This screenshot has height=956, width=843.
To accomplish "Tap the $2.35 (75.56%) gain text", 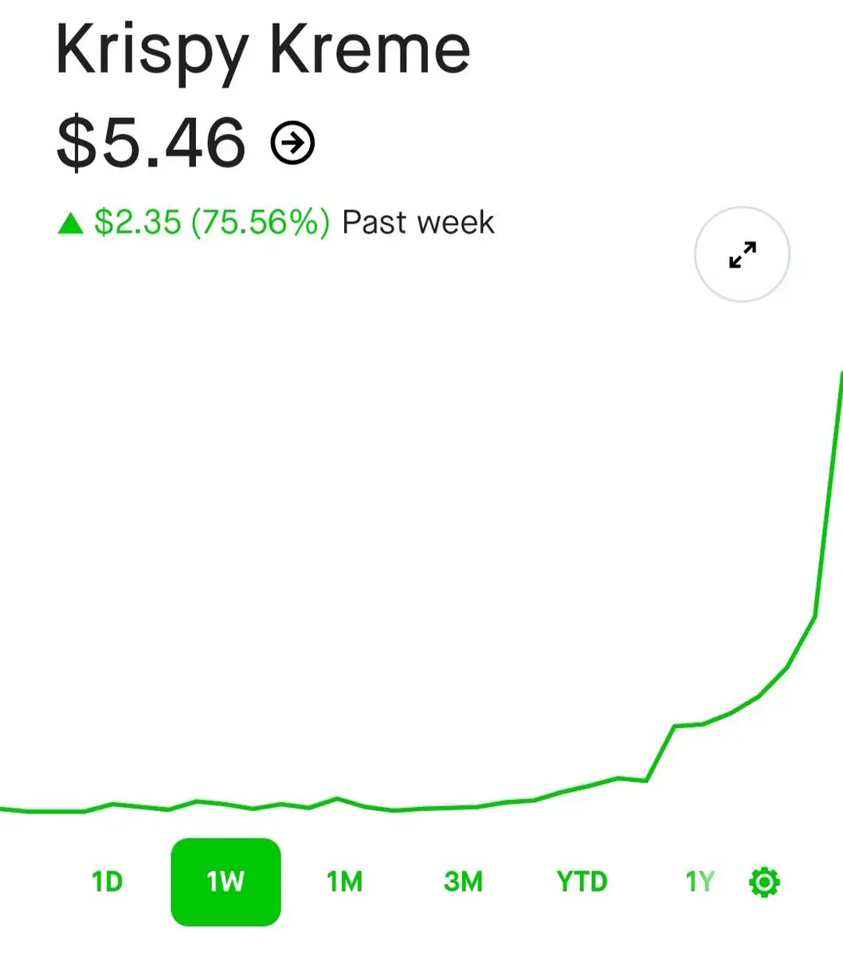I will pyautogui.click(x=211, y=222).
